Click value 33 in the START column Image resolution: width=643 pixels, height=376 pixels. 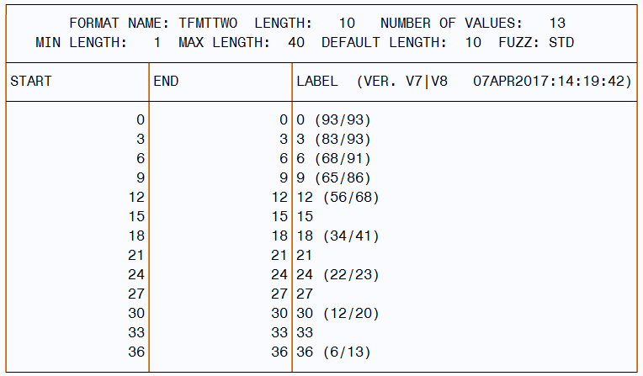click(137, 333)
